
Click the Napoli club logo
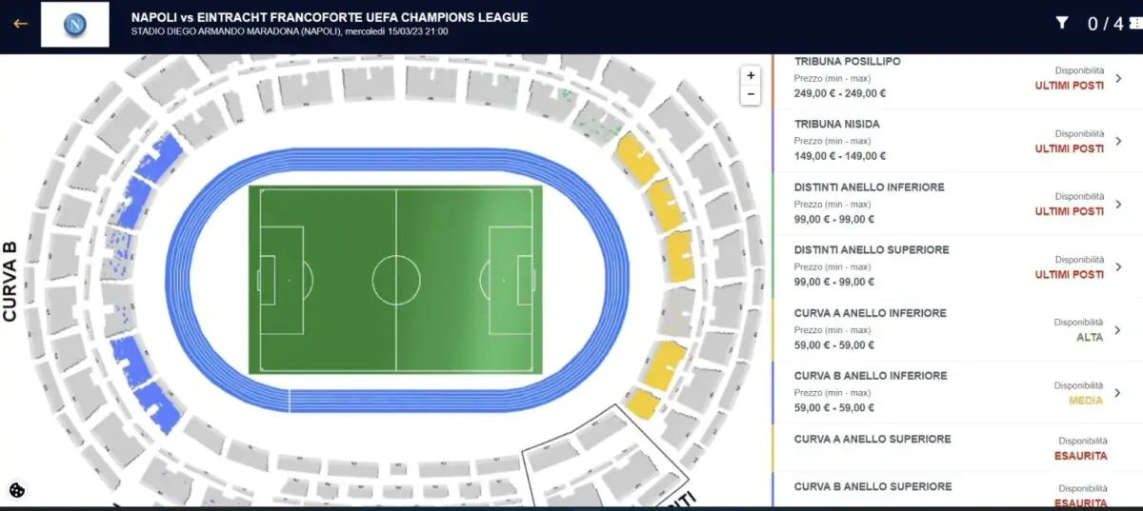pos(74,25)
